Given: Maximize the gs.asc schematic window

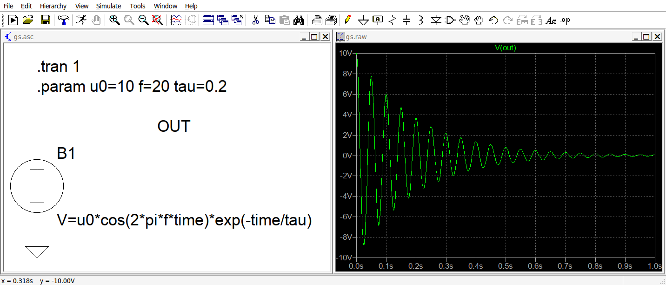Looking at the screenshot, I should click(314, 37).
